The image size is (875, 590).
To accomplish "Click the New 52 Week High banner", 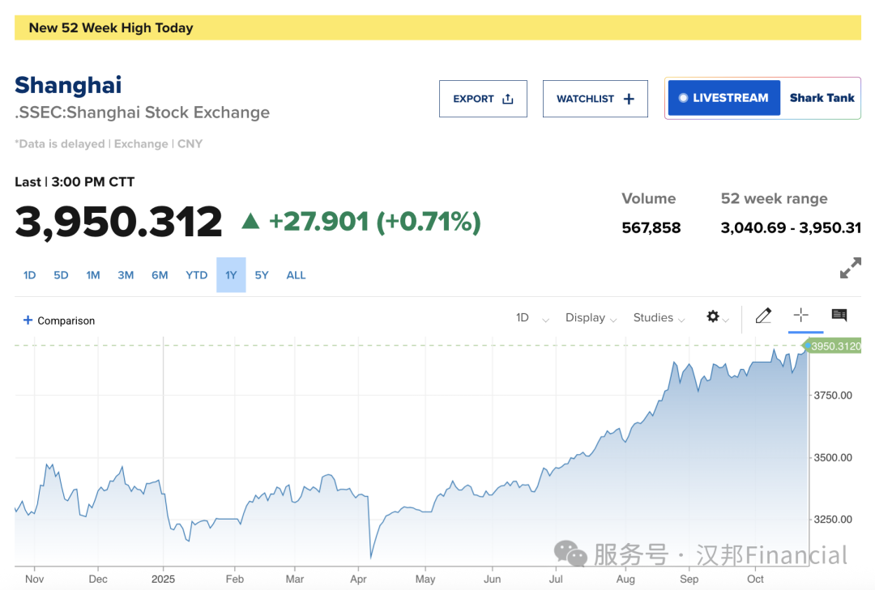I will click(x=437, y=28).
